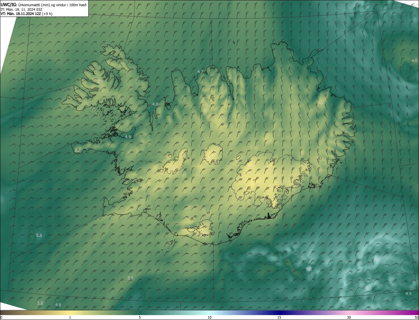Click the 4.0 value label on the map
The image size is (419, 320).
(x=414, y=60)
